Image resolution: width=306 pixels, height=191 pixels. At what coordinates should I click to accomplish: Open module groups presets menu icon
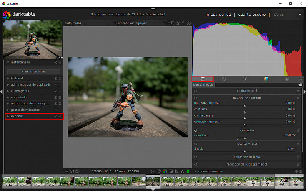301,79
